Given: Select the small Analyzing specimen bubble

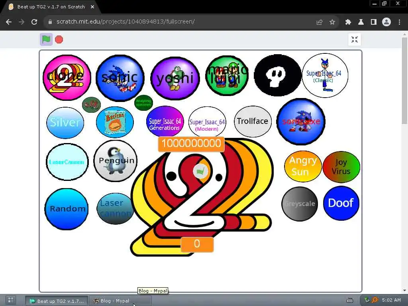Looking at the screenshot, I should 143,103.
